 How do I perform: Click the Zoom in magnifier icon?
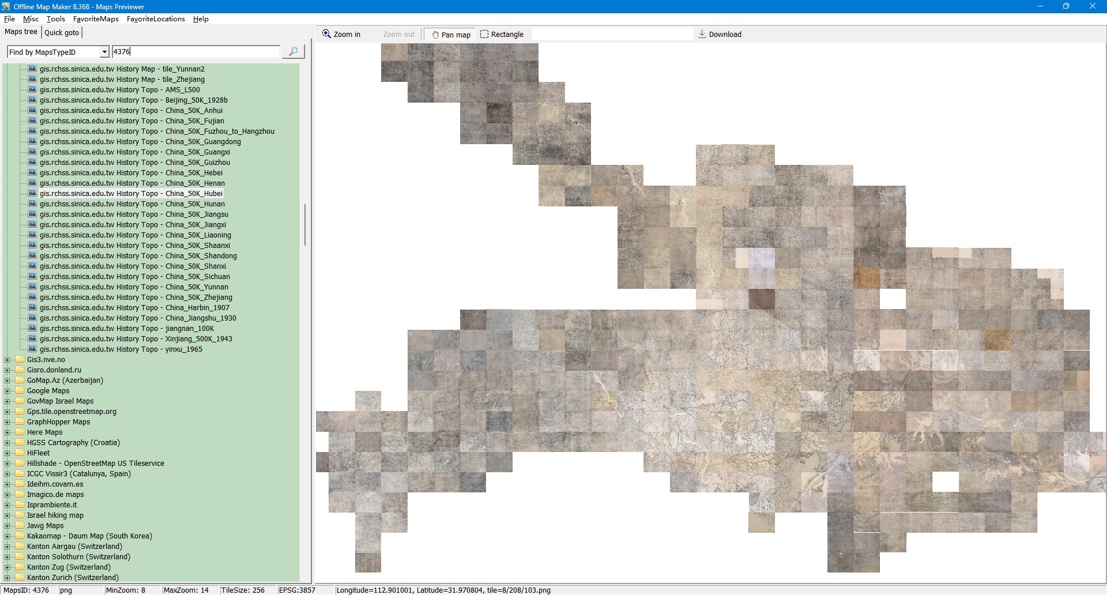coord(326,34)
